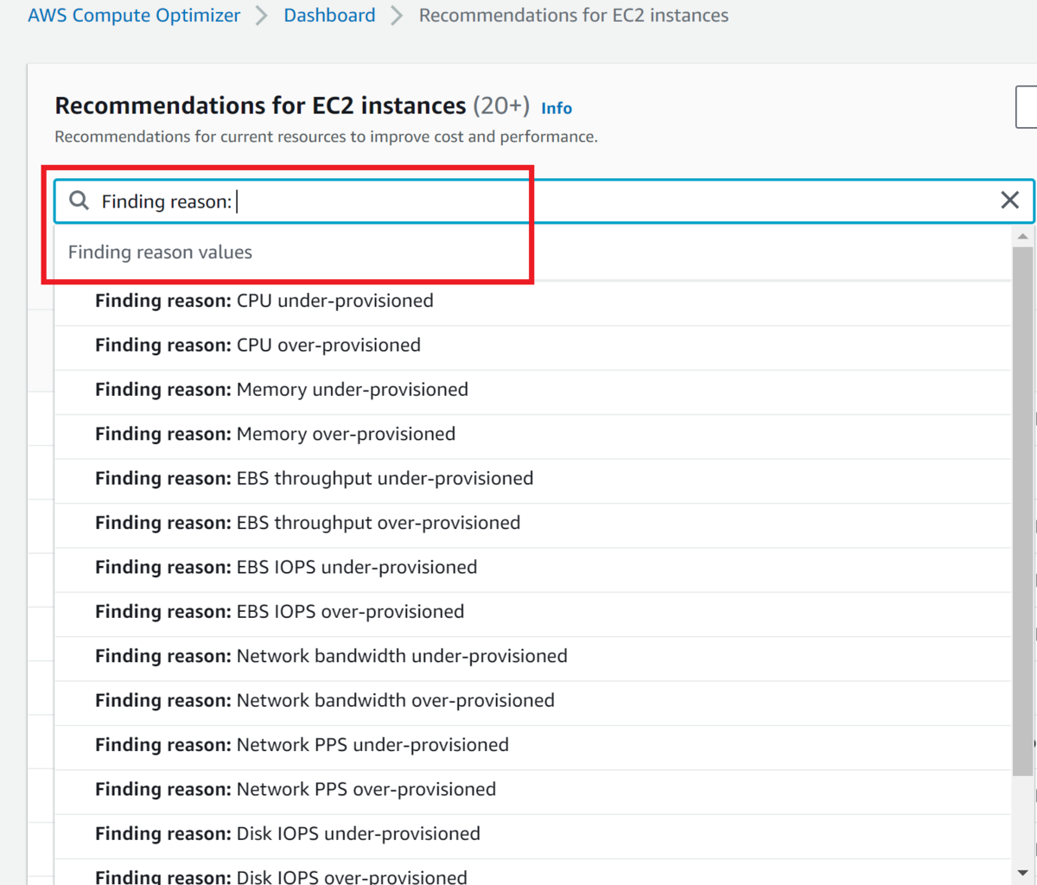Viewport: 1037px width, 885px height.
Task: Select EBS IOPS under-provisioned option
Action: (286, 567)
